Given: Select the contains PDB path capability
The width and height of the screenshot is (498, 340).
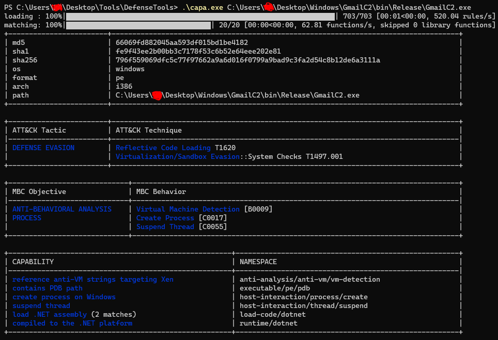Looking at the screenshot, I should 48,288.
